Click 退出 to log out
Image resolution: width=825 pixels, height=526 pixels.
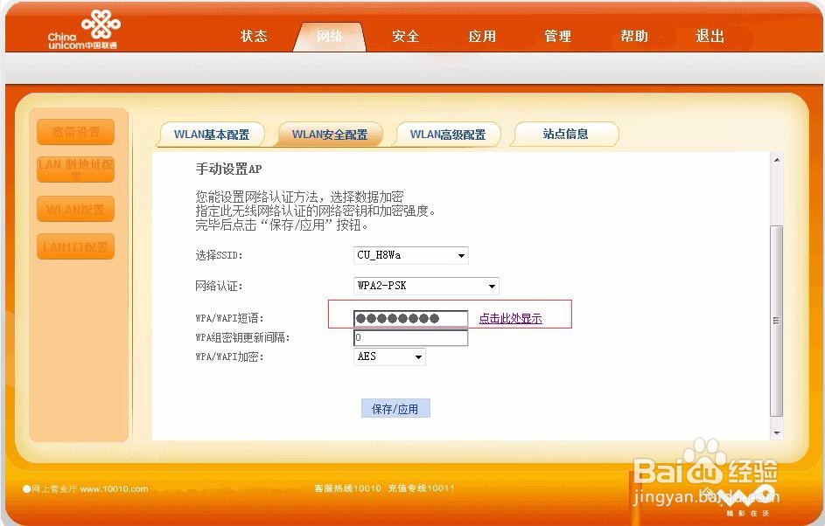(709, 37)
